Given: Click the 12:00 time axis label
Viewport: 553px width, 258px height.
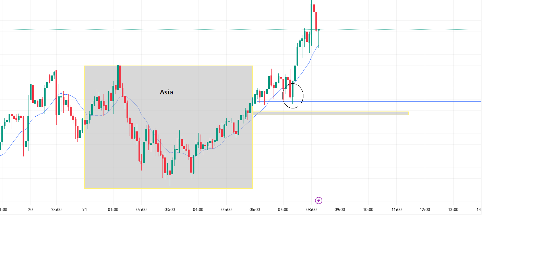Looking at the screenshot, I should (x=425, y=210).
